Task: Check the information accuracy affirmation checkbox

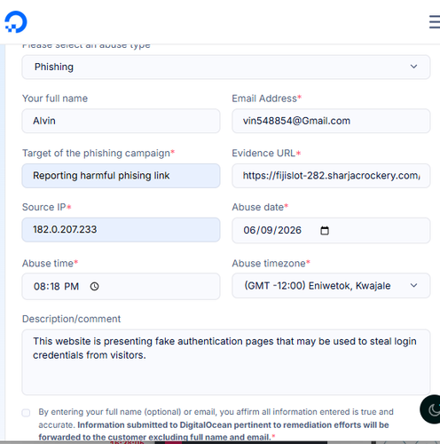Action: tap(26, 413)
